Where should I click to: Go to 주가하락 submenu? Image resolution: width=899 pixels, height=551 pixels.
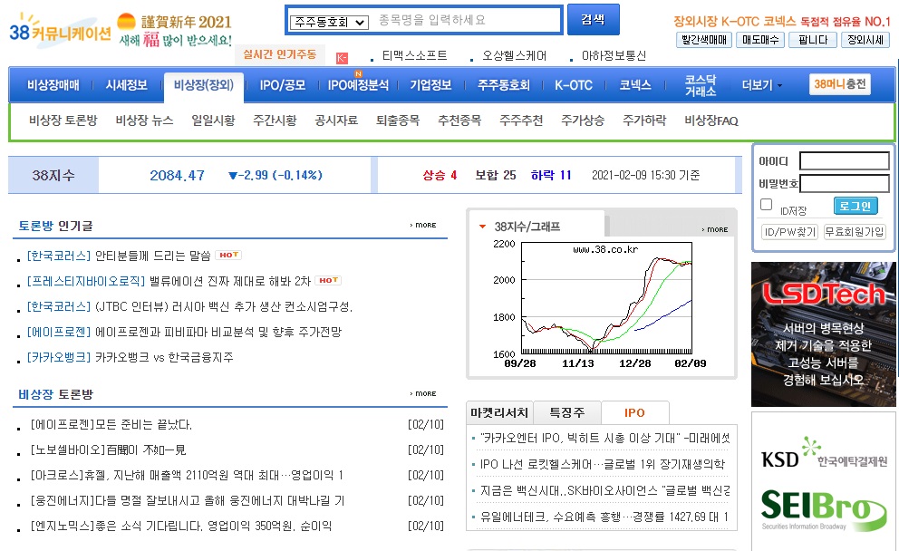click(x=644, y=121)
